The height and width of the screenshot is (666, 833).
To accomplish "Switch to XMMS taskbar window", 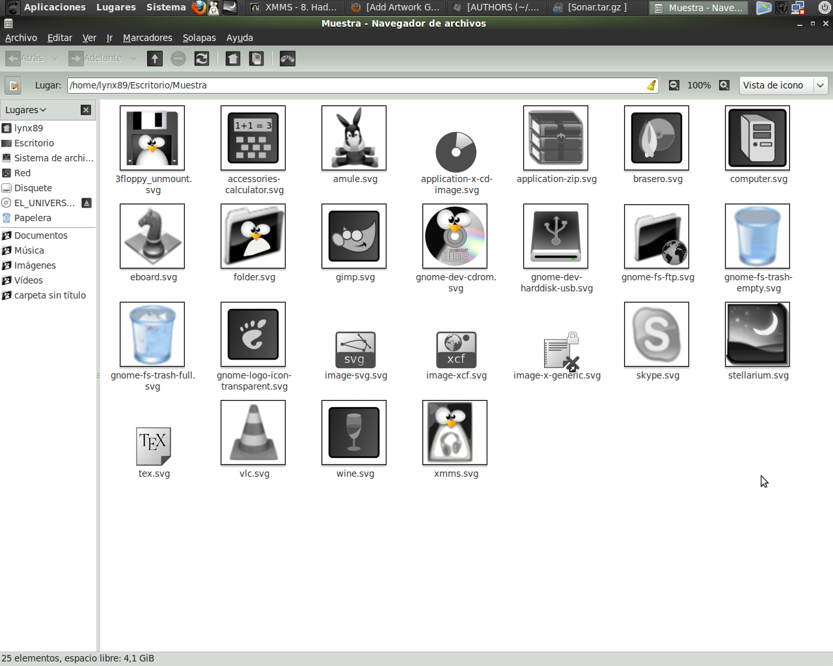I will pos(294,8).
